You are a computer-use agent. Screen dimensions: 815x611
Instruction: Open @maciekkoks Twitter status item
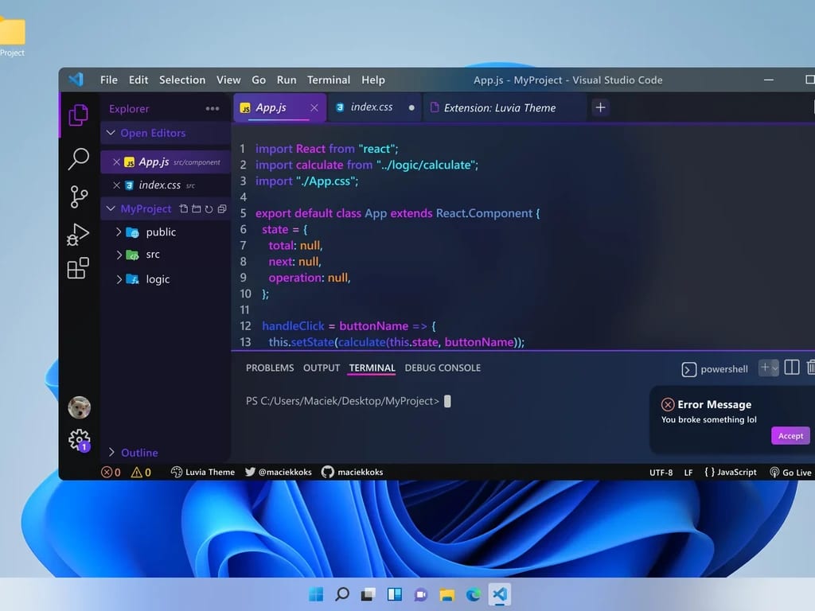pos(278,473)
